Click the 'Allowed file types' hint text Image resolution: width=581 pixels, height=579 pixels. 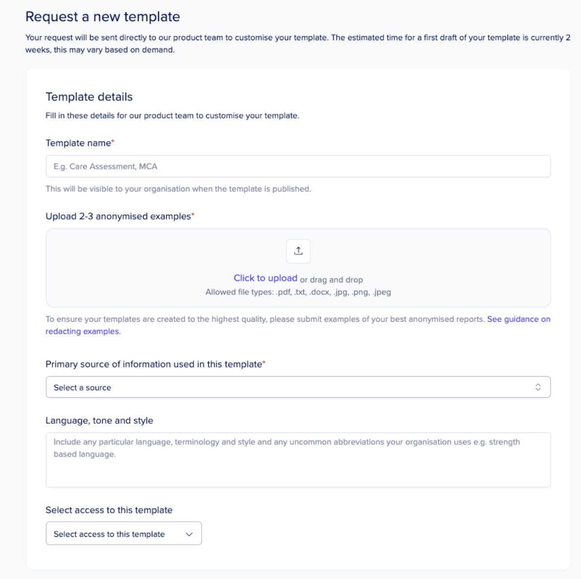tap(298, 292)
